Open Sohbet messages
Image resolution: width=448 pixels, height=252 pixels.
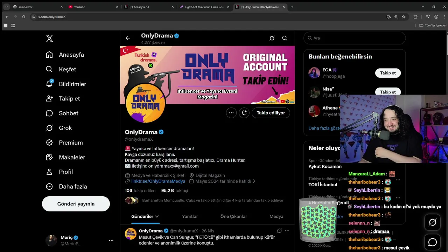click(62, 113)
